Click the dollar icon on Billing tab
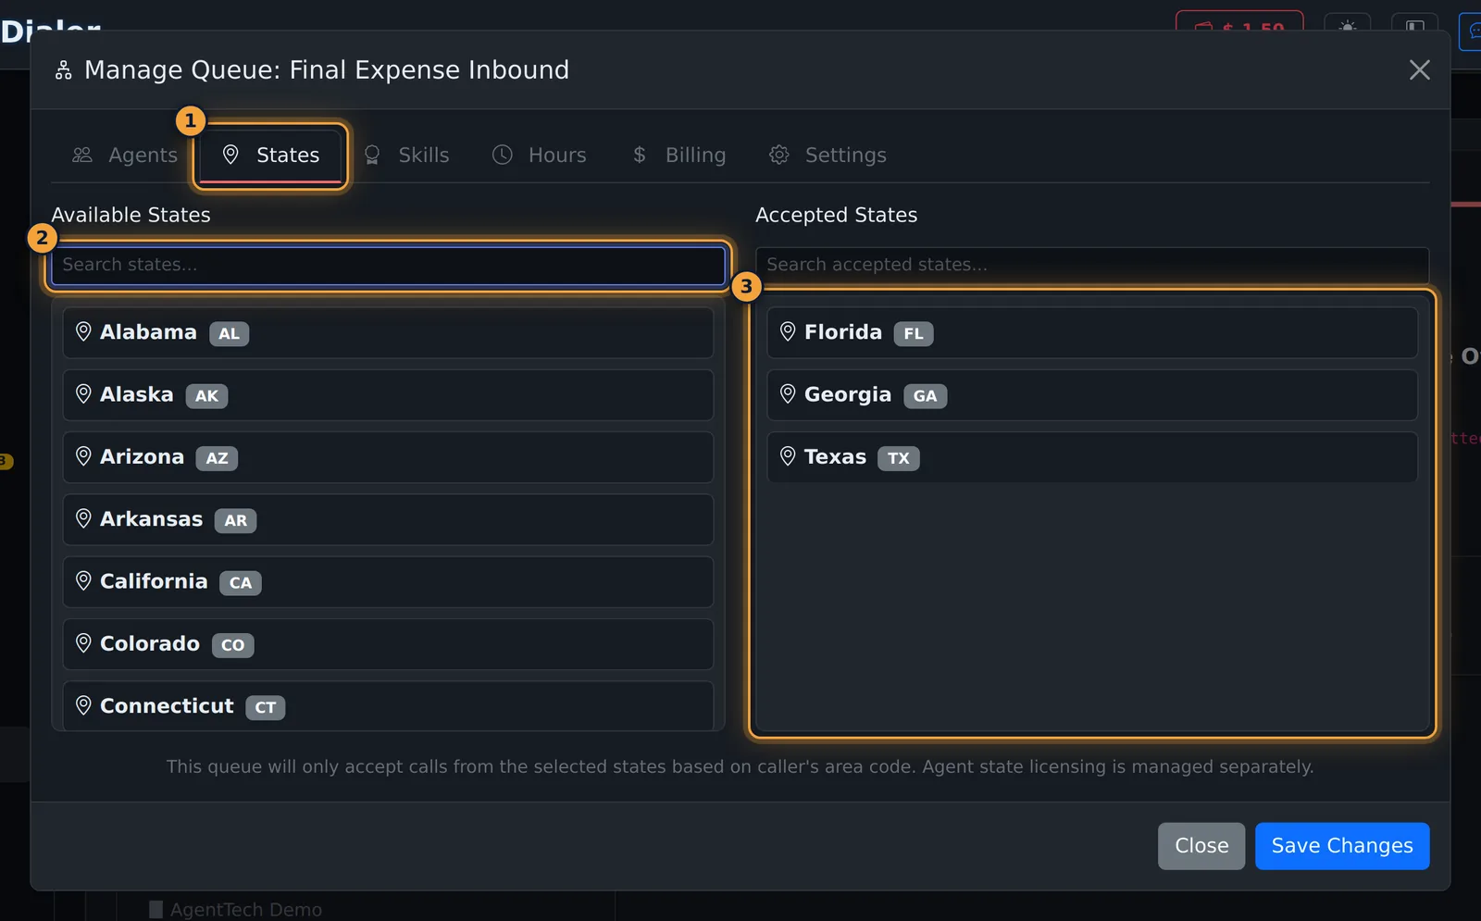This screenshot has width=1481, height=921. 639,155
